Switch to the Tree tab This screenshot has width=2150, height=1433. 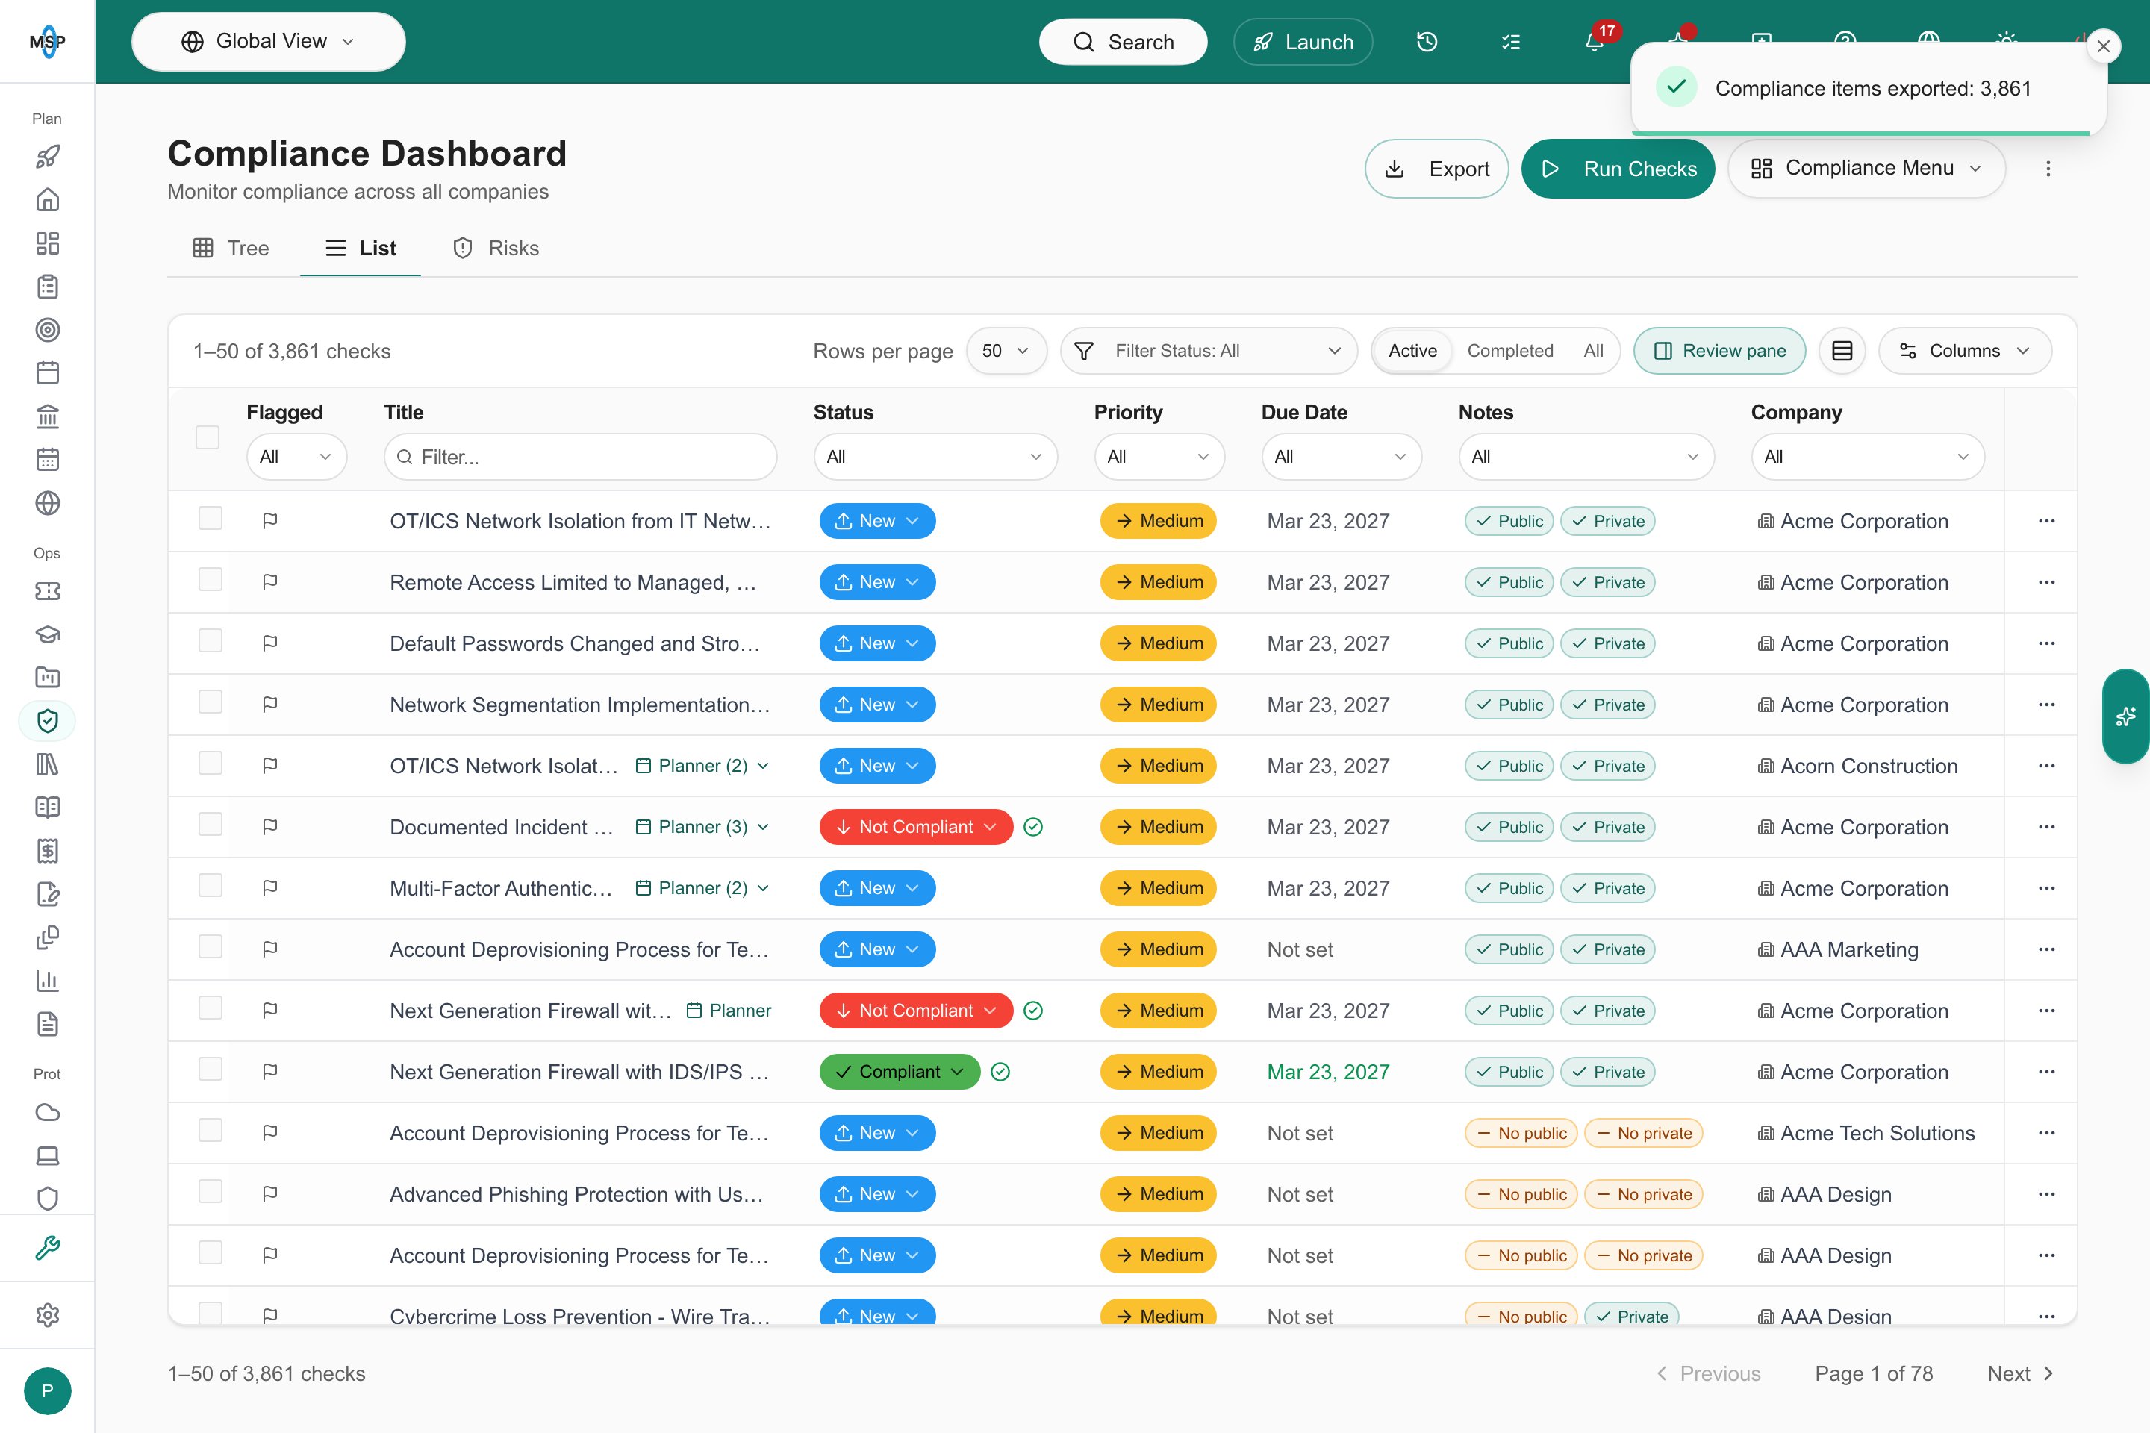click(231, 249)
